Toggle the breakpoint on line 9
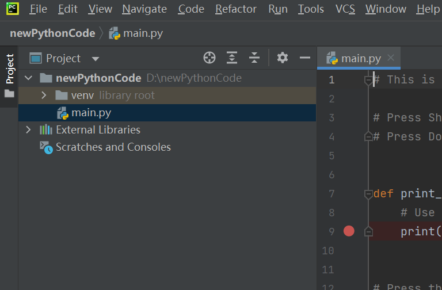The width and height of the screenshot is (442, 290). [x=349, y=231]
